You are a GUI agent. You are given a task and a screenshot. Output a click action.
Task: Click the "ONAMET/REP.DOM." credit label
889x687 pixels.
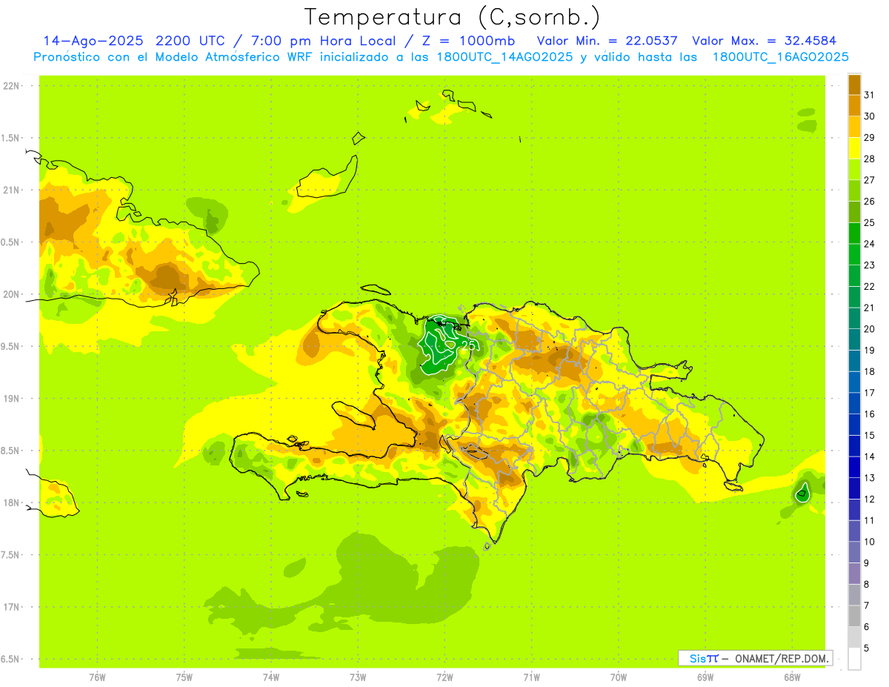[x=782, y=658]
